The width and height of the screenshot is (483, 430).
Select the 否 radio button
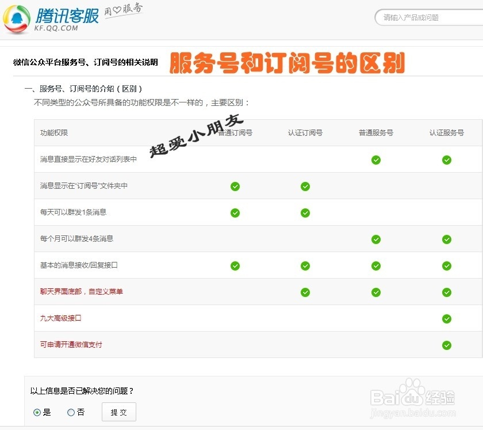(71, 412)
